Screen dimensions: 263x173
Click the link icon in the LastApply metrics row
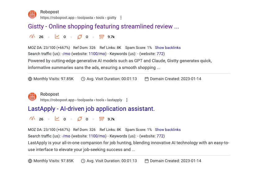(80, 119)
